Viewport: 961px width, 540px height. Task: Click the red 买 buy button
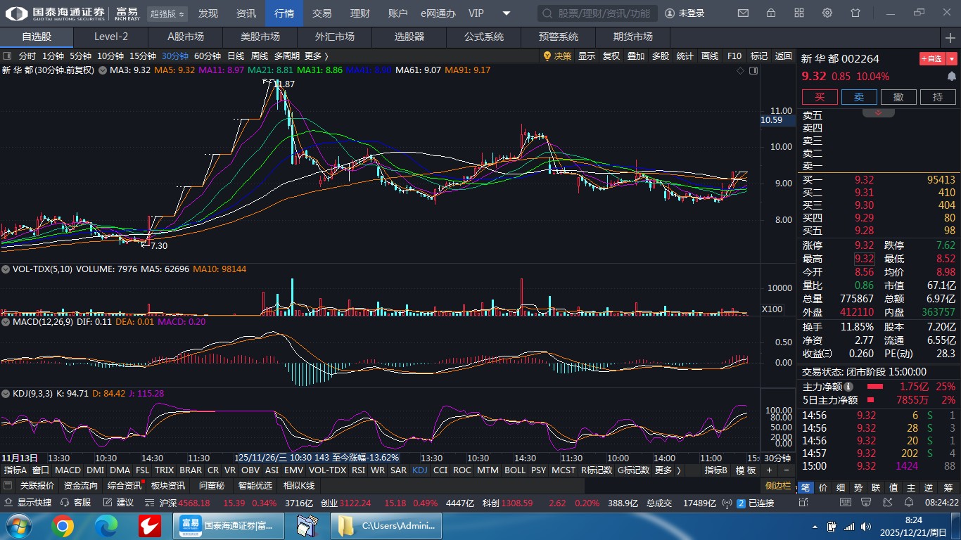pyautogui.click(x=820, y=97)
